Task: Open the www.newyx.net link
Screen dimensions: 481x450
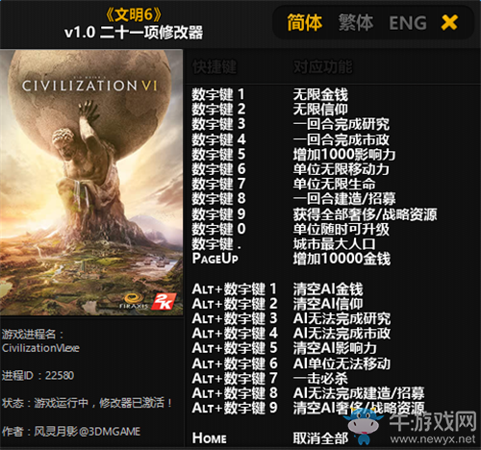Action: click(433, 438)
